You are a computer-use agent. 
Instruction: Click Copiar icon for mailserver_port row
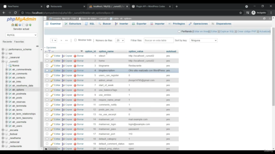click(x=63, y=134)
